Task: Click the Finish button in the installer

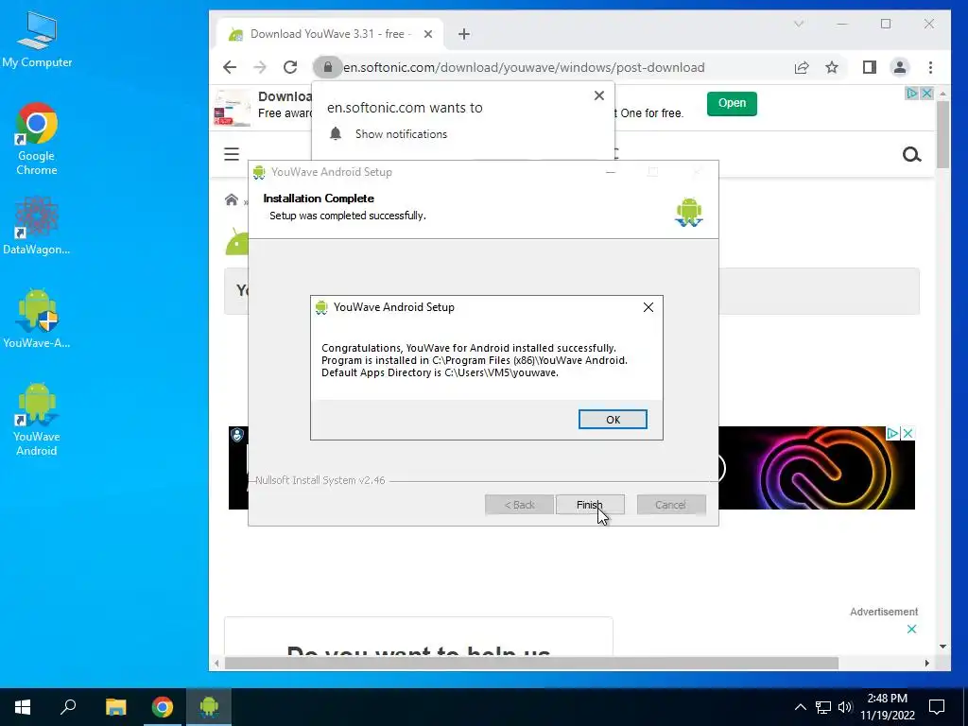Action: (x=590, y=505)
